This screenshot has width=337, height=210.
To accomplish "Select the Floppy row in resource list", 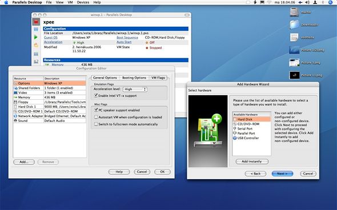I will pos(50,102).
